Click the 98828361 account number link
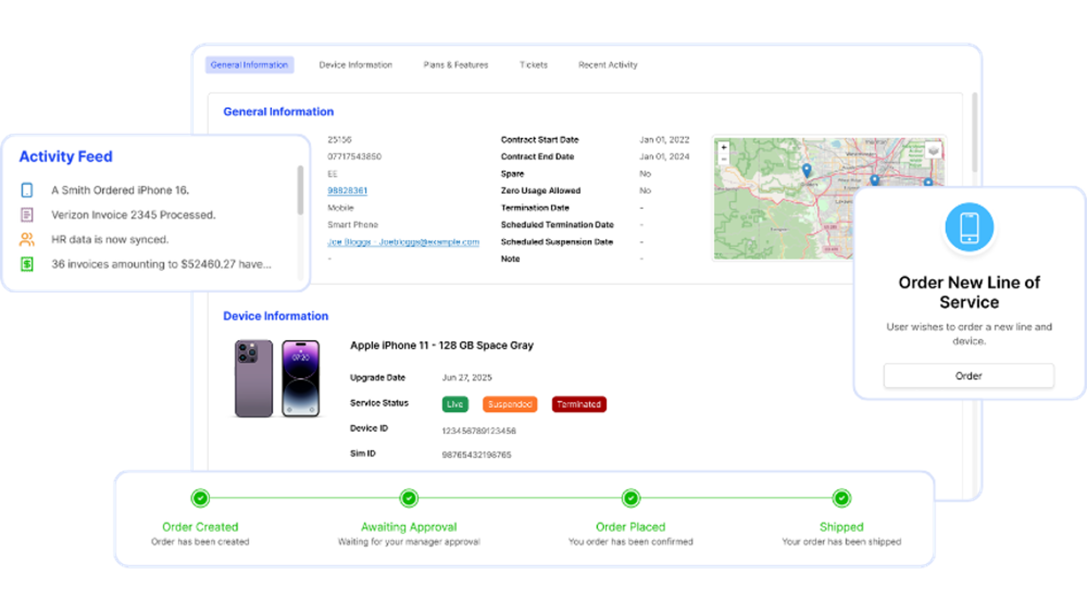Screen dimensions: 1087x611 click(347, 191)
